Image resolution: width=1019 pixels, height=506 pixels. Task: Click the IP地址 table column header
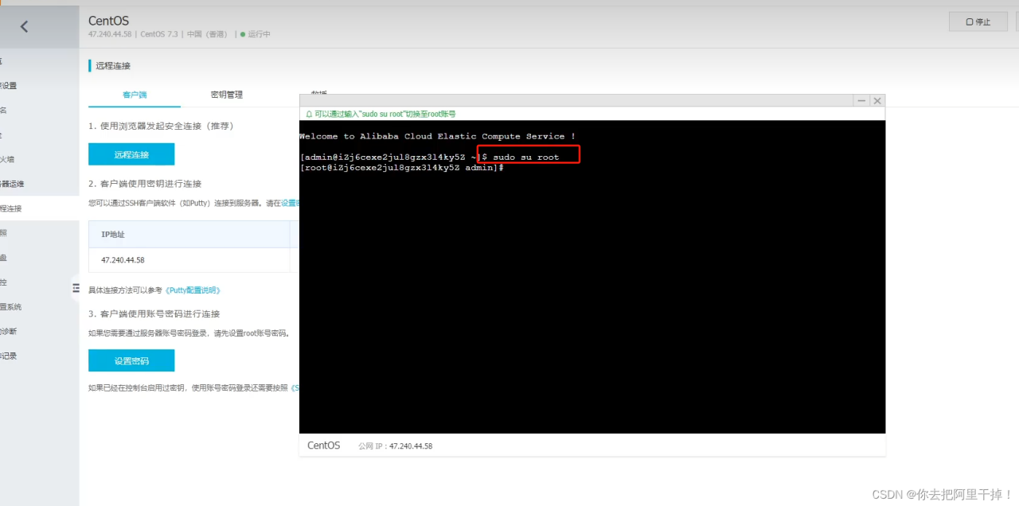(113, 235)
